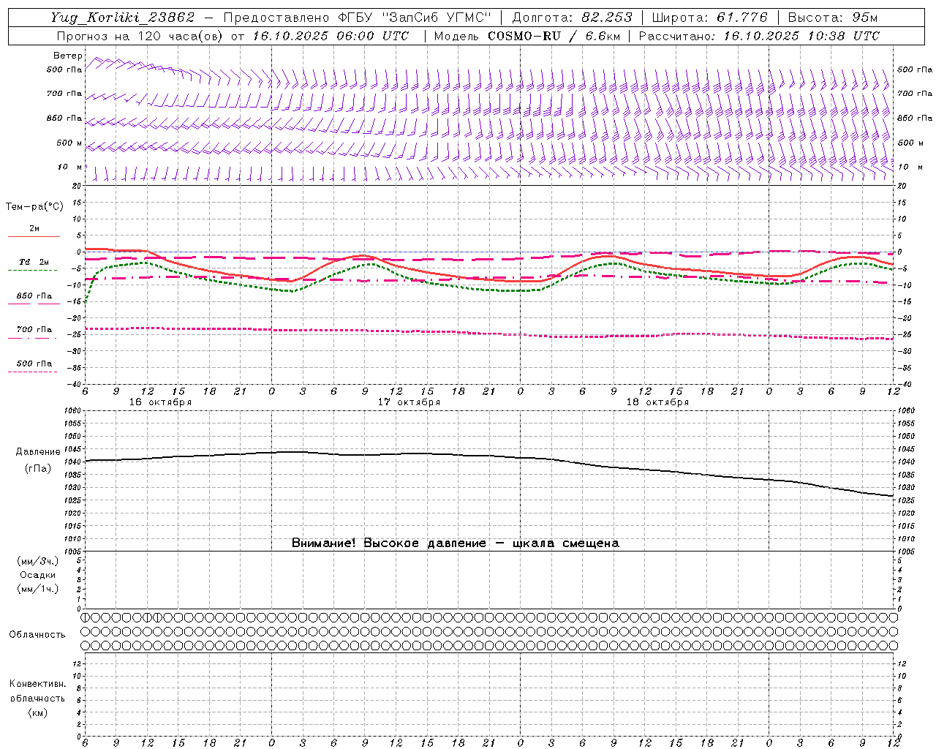Click the Рассчитано: 16.10.2025 10:38 UTC timestamp

pos(759,36)
